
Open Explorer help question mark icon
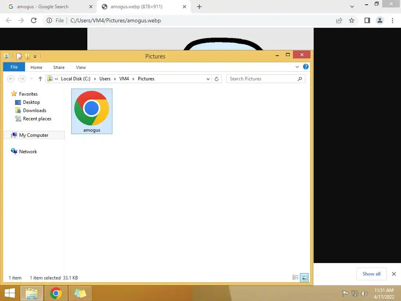305,67
